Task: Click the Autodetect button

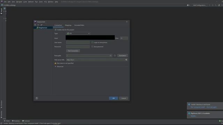Action: pyautogui.click(x=123, y=56)
